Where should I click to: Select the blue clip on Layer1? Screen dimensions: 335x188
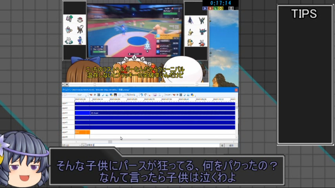[x=155, y=104]
